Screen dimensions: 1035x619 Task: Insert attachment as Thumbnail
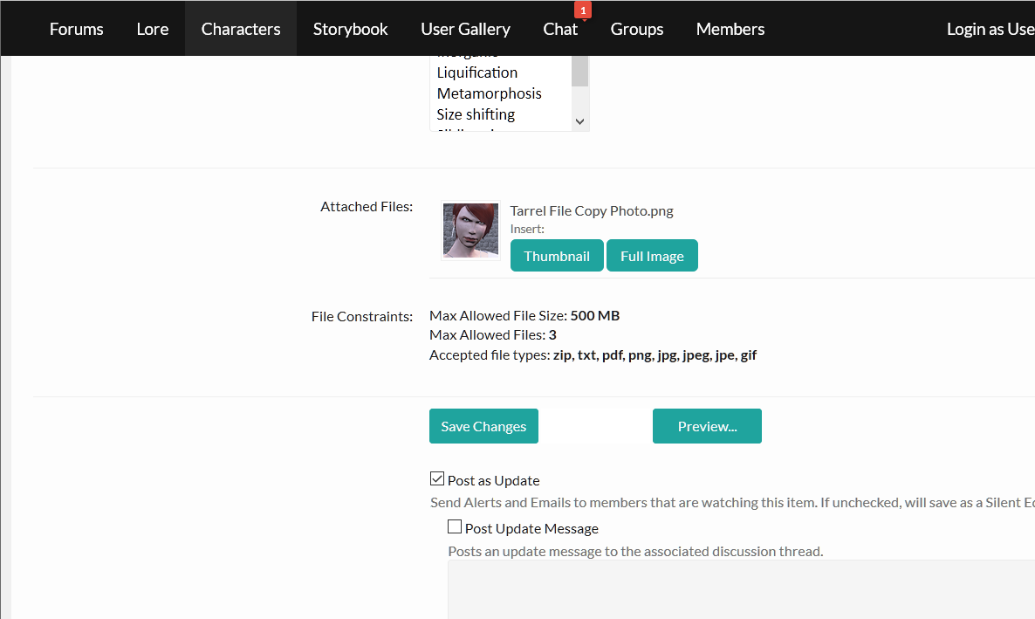click(557, 256)
